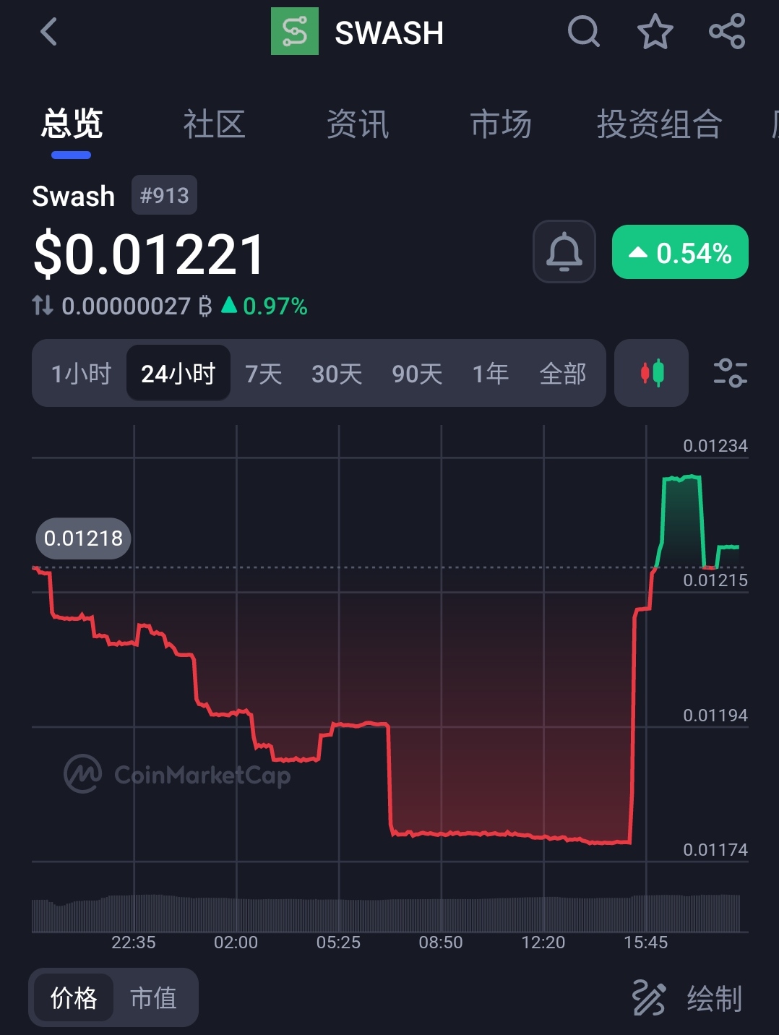
Task: Tap the 0.01234 axis label
Action: pos(715,445)
